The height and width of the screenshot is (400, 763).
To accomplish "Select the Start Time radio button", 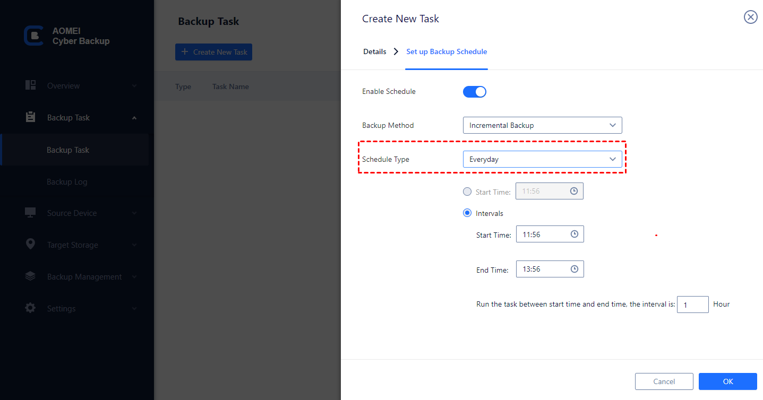I will (x=467, y=192).
